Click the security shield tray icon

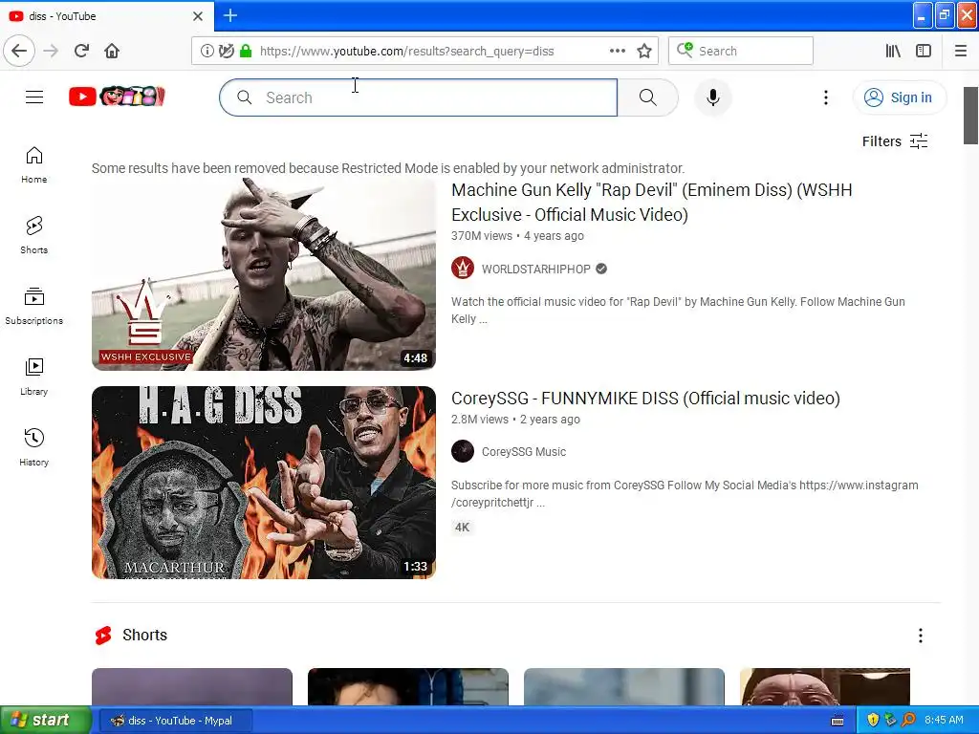[x=873, y=720]
